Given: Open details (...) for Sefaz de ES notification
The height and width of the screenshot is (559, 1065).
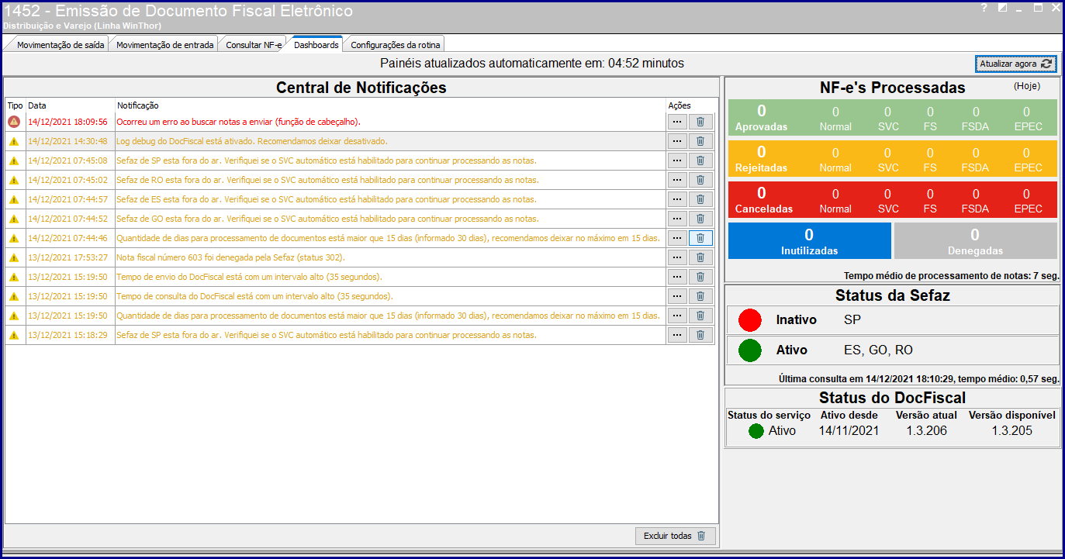Looking at the screenshot, I should (x=677, y=199).
